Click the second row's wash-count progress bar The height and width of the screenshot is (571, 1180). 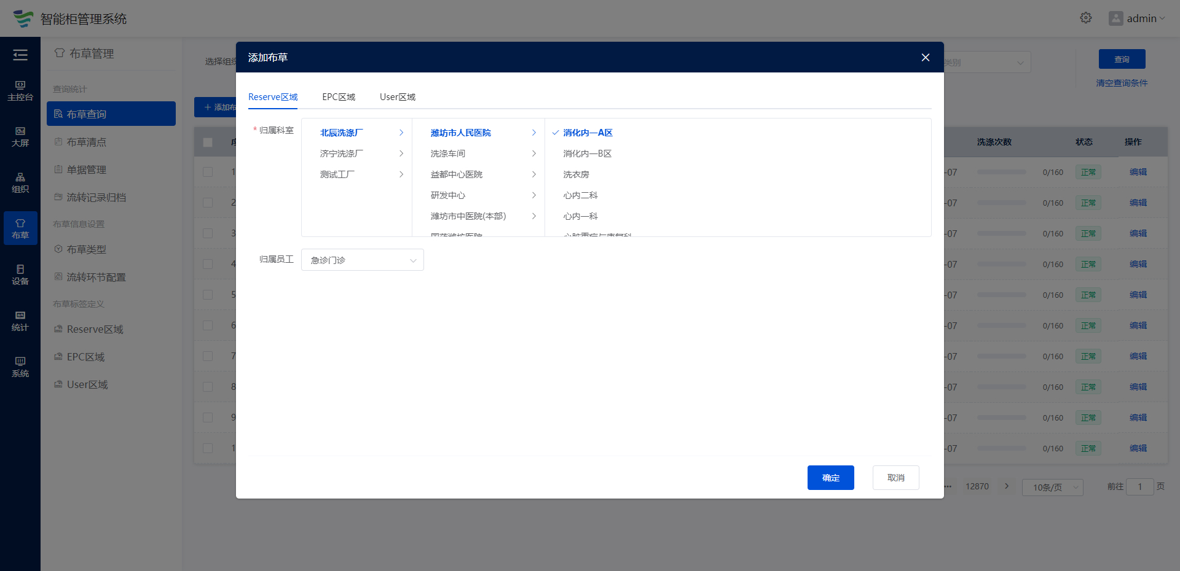tap(1002, 203)
